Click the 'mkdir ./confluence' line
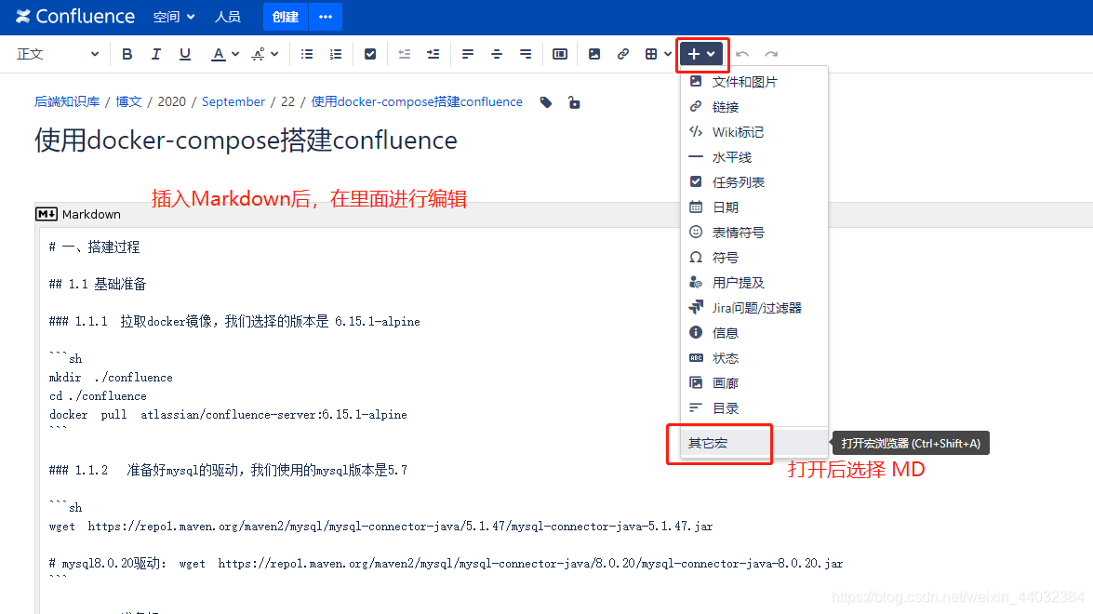The width and height of the screenshot is (1093, 614). (111, 378)
